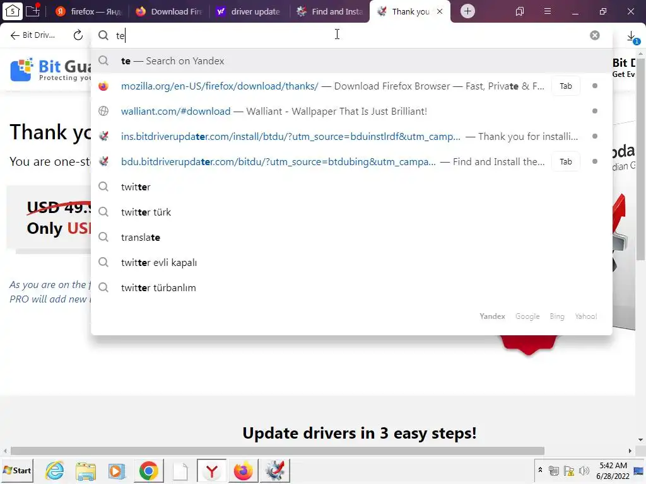This screenshot has width=646, height=484.
Task: Choose Yandex as search engine
Action: 492,316
